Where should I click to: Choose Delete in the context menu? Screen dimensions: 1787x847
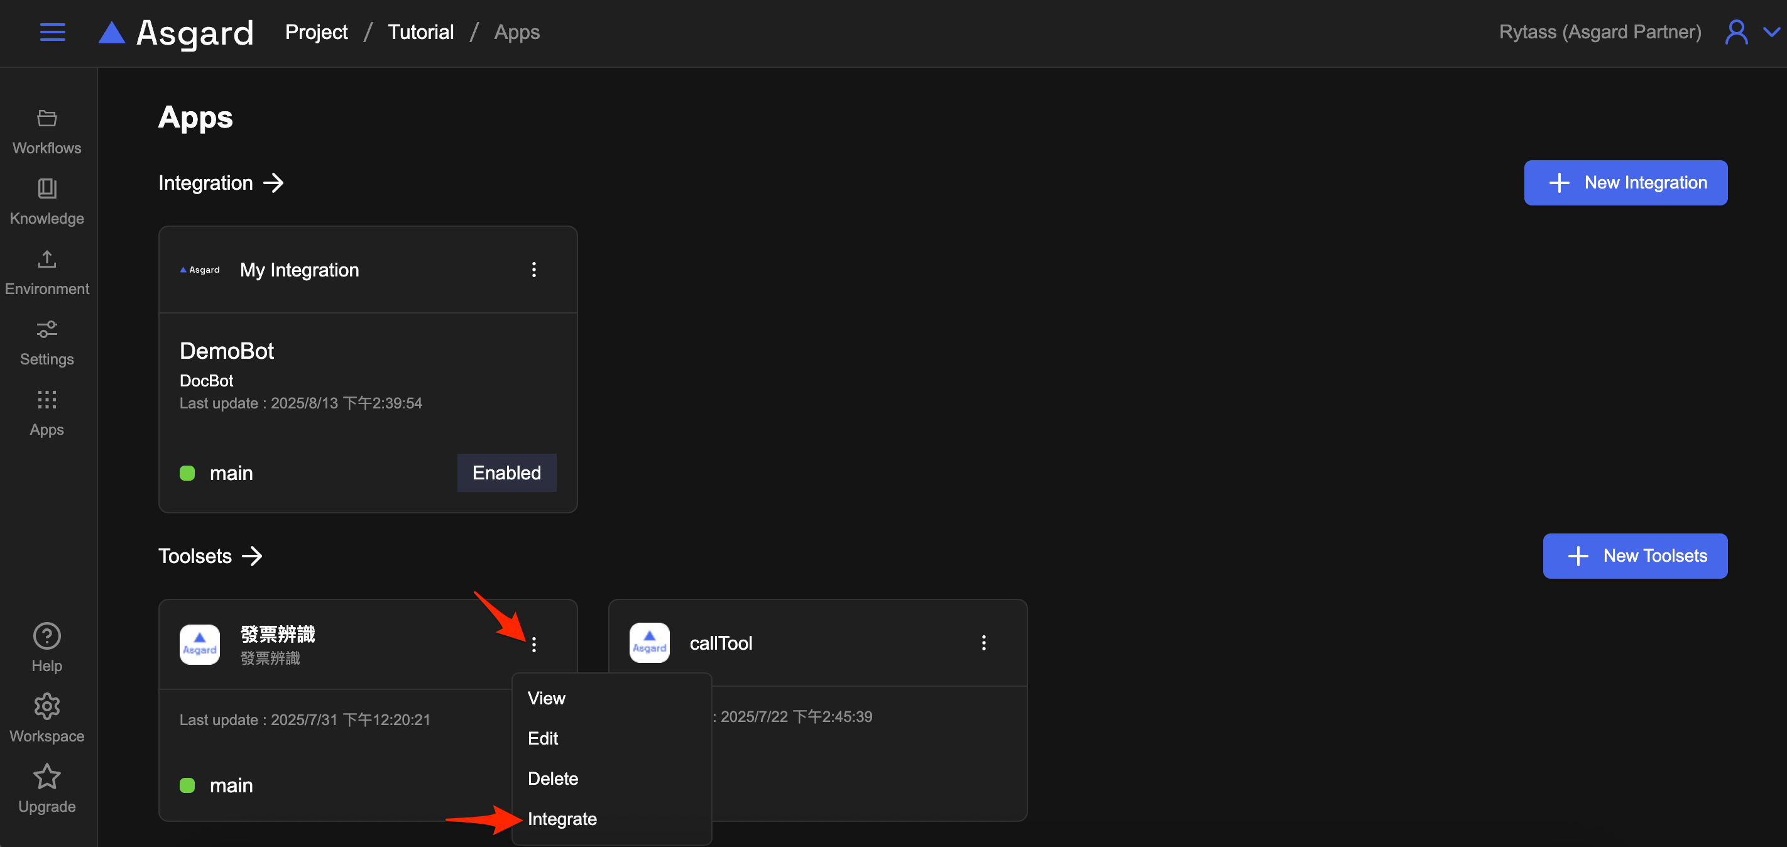click(552, 779)
